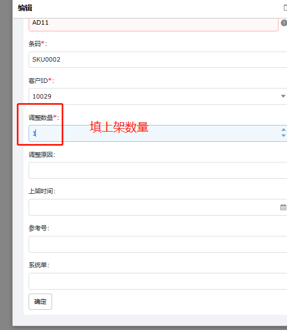The image size is (287, 330).
Task: Click the 参考号 input box
Action: click(x=158, y=244)
